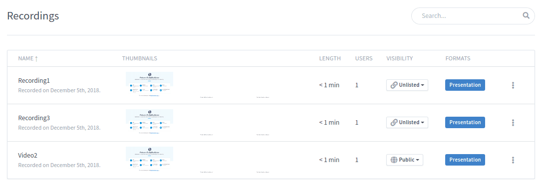Expand the Unlisted dropdown for Recording3

tap(407, 123)
